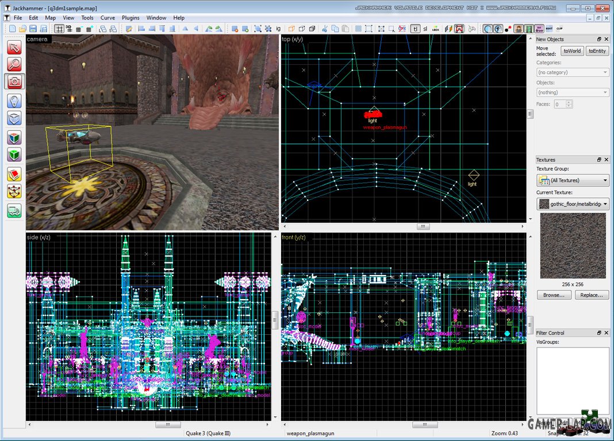Click the larger grid size icon

pyautogui.click(x=89, y=29)
